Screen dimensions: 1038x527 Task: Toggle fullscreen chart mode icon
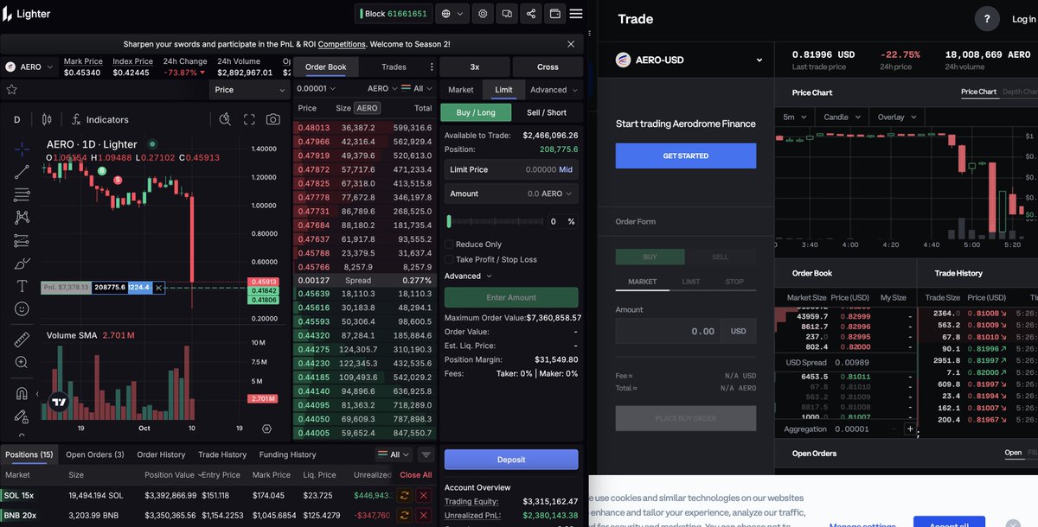[x=249, y=119]
